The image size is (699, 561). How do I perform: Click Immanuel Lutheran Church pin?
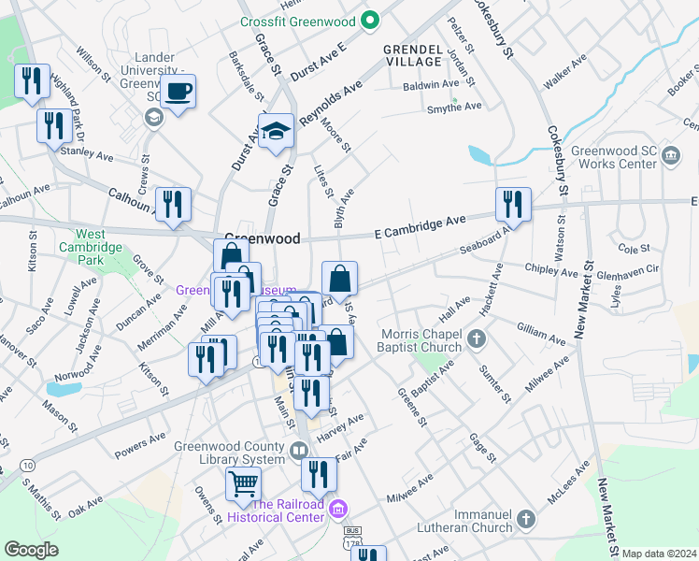(x=526, y=520)
